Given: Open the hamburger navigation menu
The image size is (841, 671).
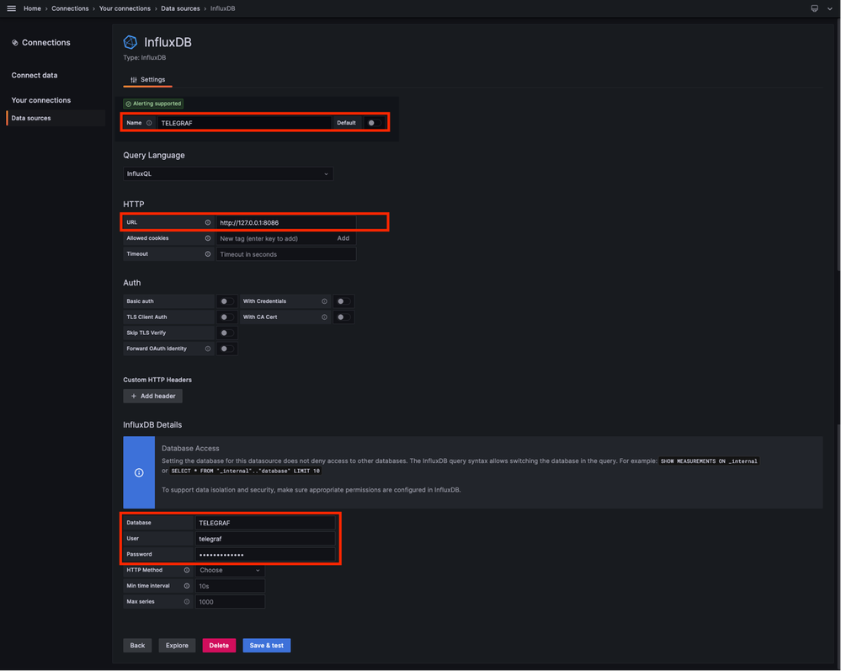Looking at the screenshot, I should point(11,8).
